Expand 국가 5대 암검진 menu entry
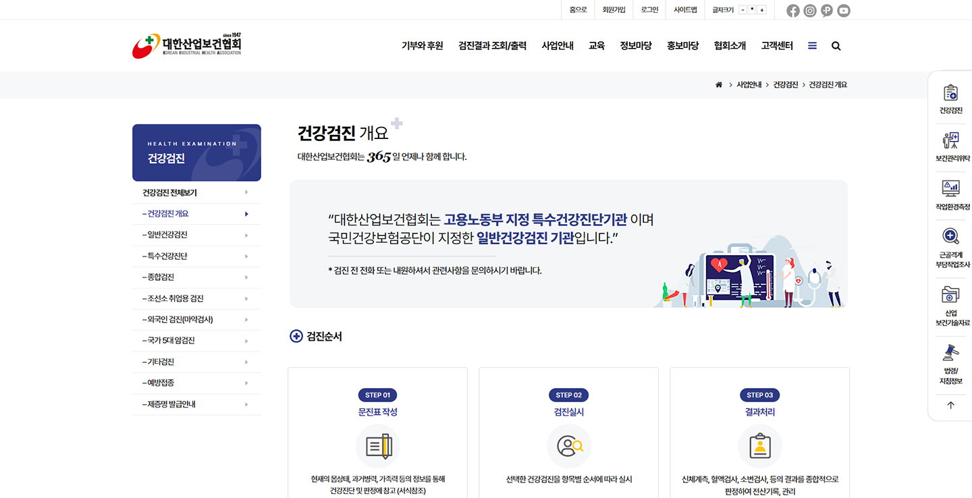Image resolution: width=972 pixels, height=498 pixels. click(x=196, y=341)
